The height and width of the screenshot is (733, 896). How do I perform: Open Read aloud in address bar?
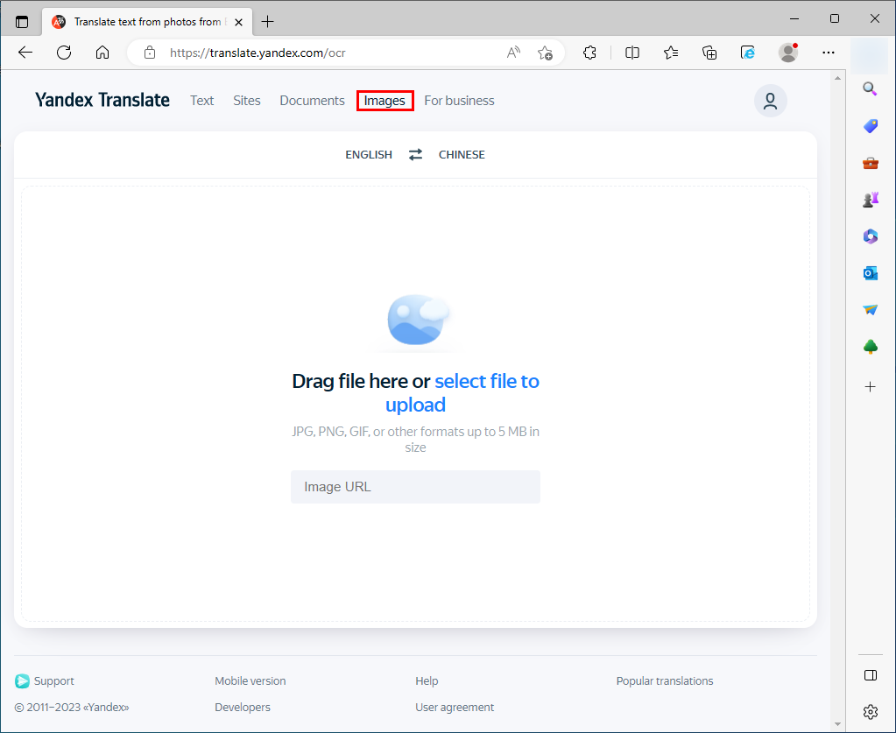tap(514, 53)
